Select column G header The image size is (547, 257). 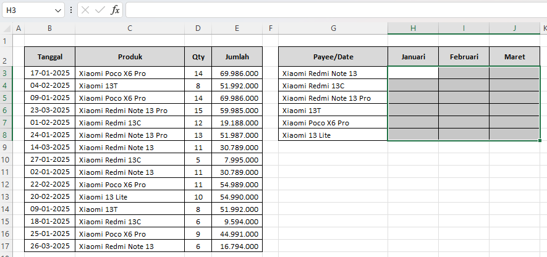pos(333,28)
